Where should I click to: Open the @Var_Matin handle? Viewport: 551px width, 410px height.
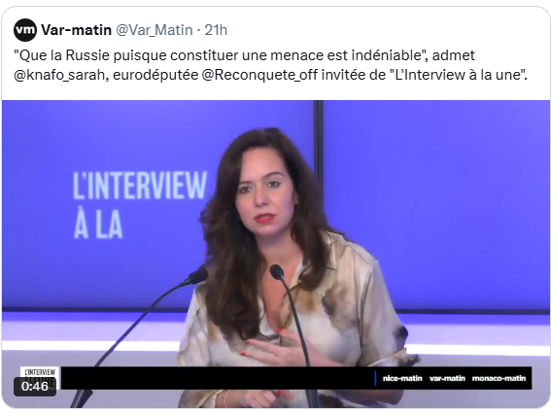(155, 30)
